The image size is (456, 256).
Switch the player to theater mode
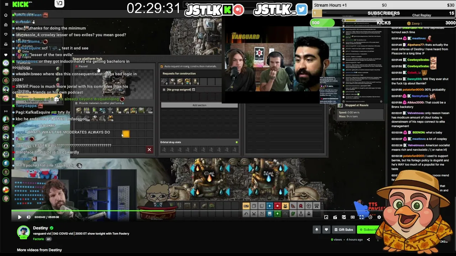[352, 217]
